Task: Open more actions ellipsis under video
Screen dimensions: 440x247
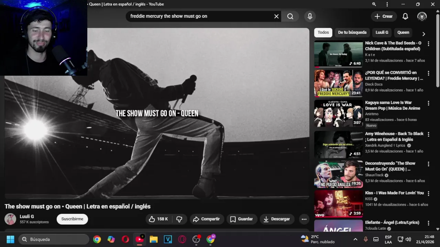Action: pyautogui.click(x=304, y=219)
